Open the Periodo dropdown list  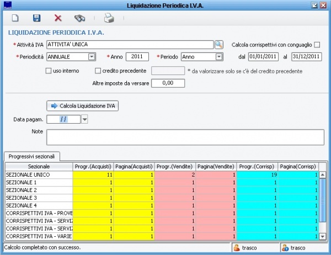pyautogui.click(x=218, y=56)
